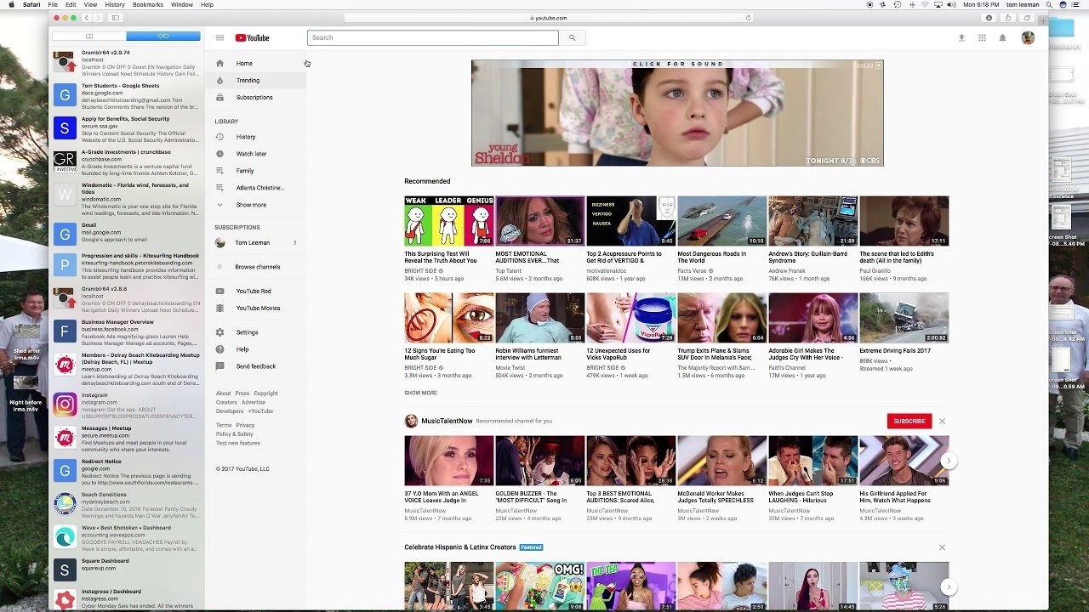Open Watch later in the library
This screenshot has width=1089, height=612.
click(x=255, y=154)
